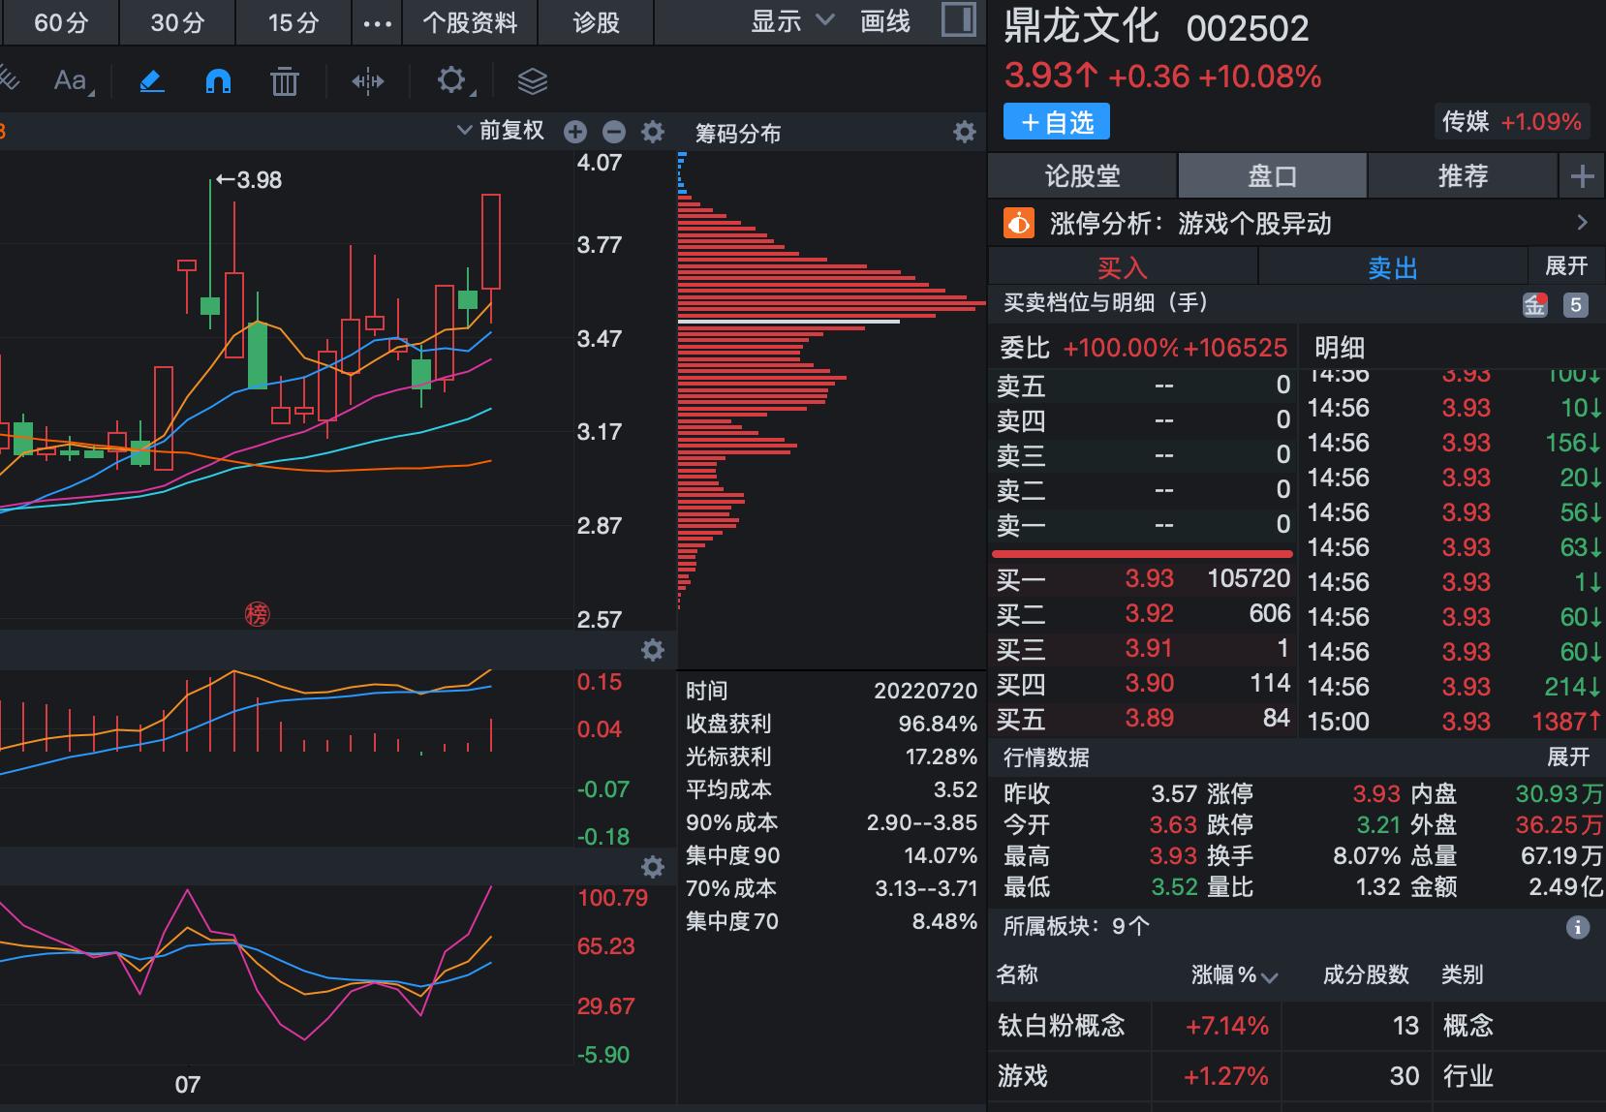This screenshot has height=1112, width=1606.
Task: Click the limit-up analysis orange icon
Action: [x=1018, y=224]
